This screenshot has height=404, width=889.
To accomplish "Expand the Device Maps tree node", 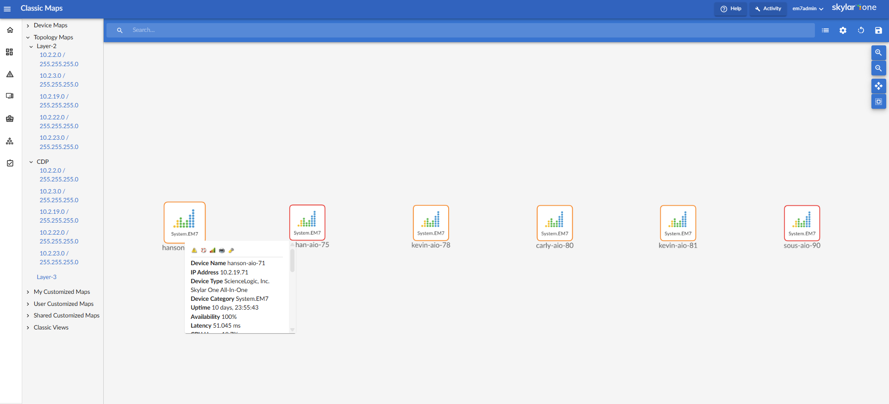I will [28, 26].
